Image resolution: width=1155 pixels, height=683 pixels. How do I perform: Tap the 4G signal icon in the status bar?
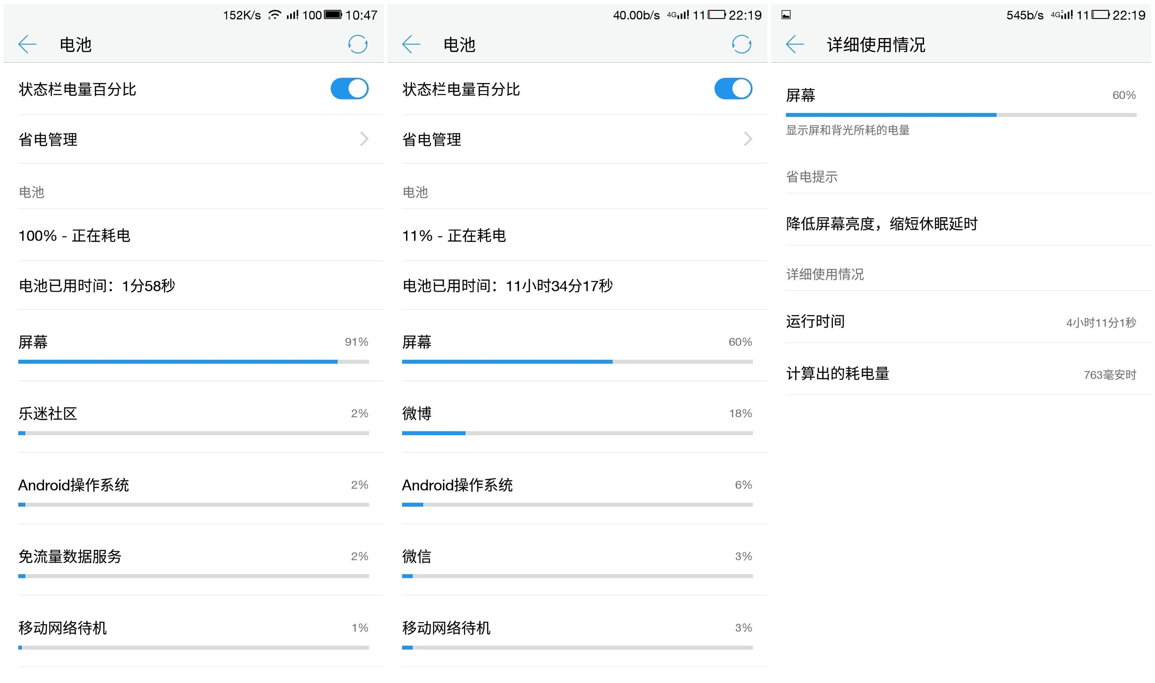672,14
